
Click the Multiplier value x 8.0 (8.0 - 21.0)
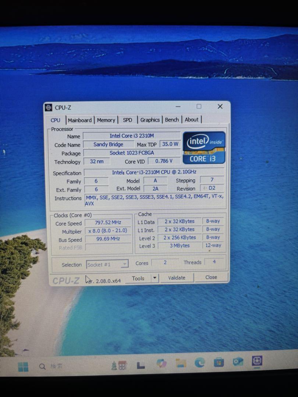108,230
